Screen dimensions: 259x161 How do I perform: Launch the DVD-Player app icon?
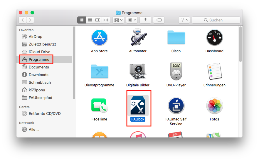(x=176, y=71)
